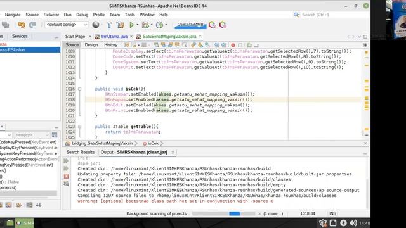Collapse the getTable method fold at line 1023

[80, 127]
